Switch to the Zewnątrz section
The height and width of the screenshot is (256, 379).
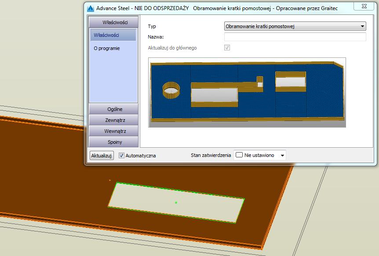tap(113, 120)
